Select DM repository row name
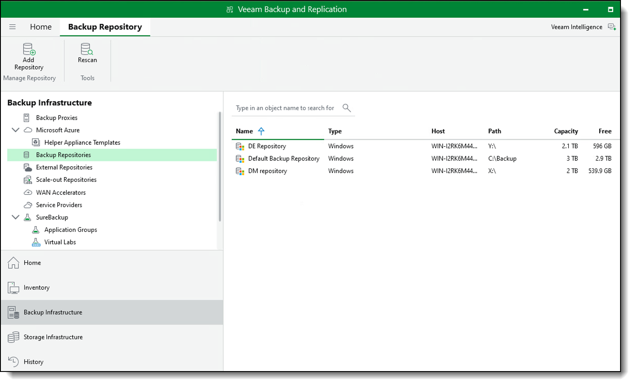Viewport: 634px width, 385px height. pos(268,171)
